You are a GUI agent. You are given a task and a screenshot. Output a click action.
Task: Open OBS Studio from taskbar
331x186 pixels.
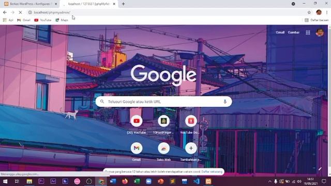point(89,181)
